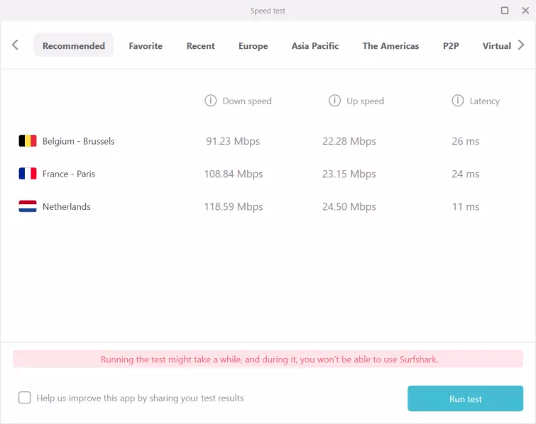Close the Speed test window
Image resolution: width=536 pixels, height=424 pixels.
click(x=524, y=11)
